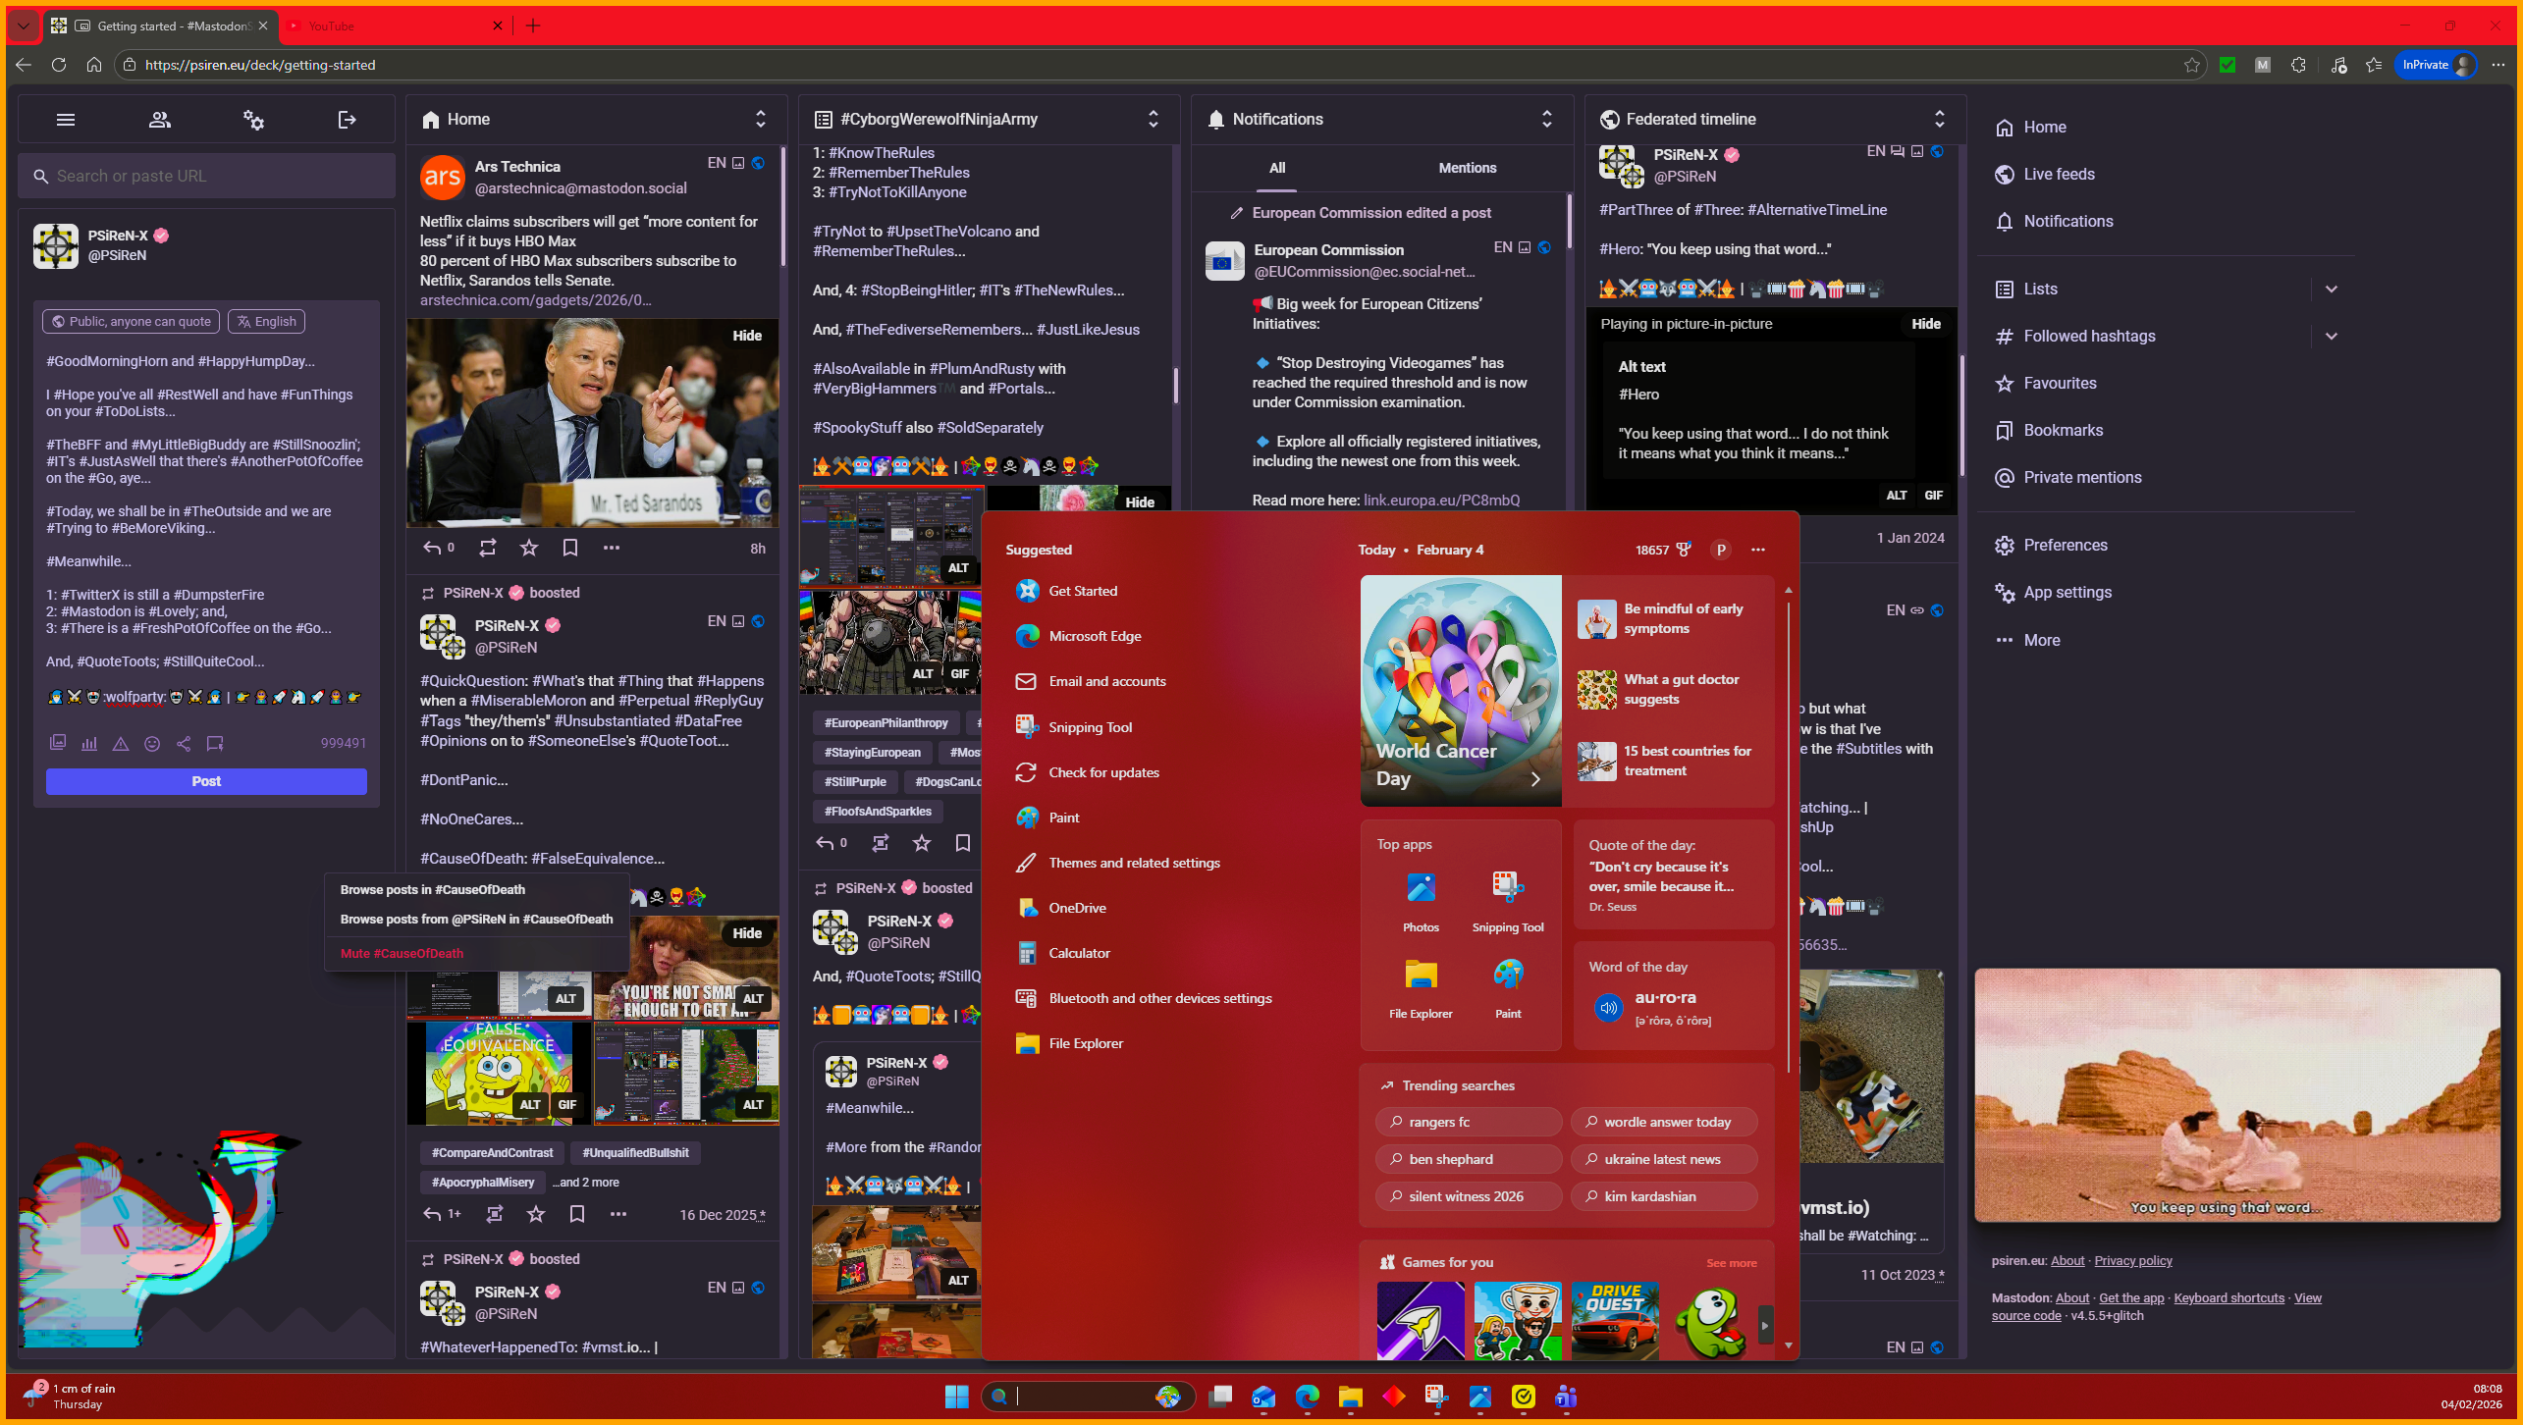Click the poll icon in compose toolbar

(x=89, y=744)
